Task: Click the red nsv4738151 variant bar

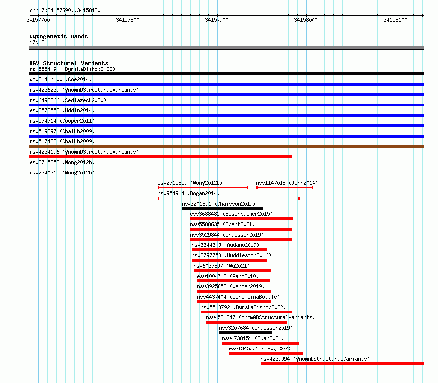Action: [x=261, y=343]
